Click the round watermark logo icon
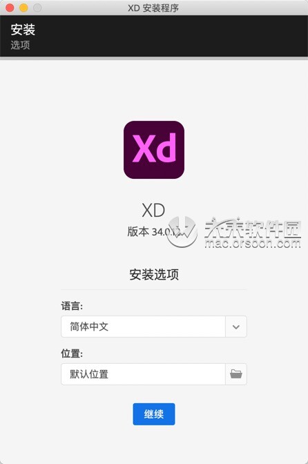Image resolution: width=308 pixels, height=464 pixels. click(x=182, y=232)
